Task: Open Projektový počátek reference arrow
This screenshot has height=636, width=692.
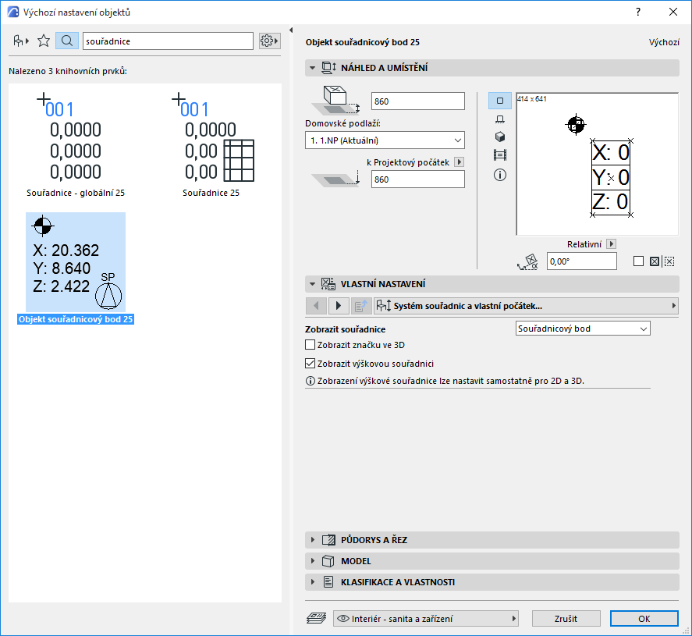Action: click(459, 162)
